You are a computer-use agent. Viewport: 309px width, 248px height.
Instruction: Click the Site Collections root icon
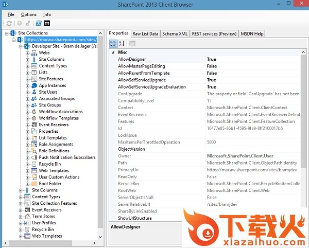tap(13, 33)
